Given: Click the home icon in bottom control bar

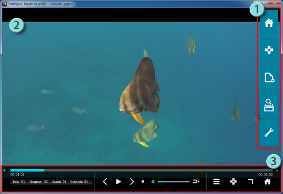Looking at the screenshot, I should coord(267,181).
